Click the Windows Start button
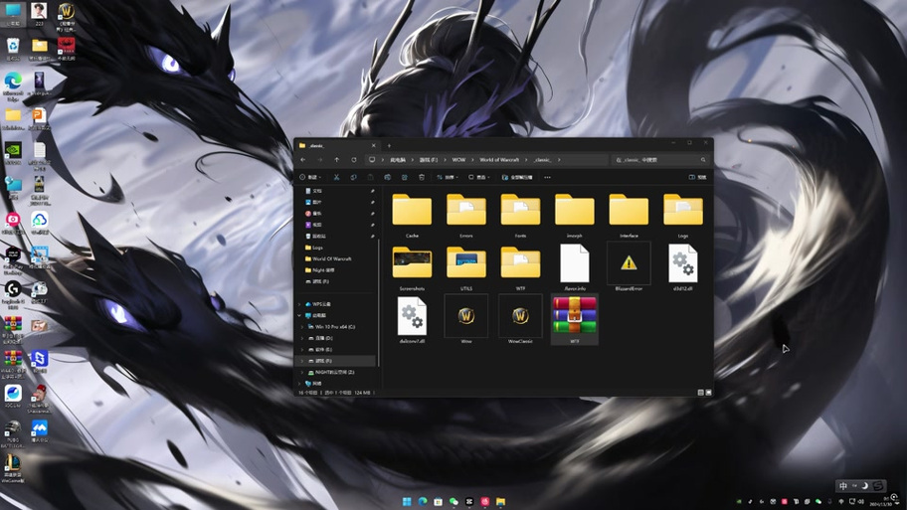Image resolution: width=907 pixels, height=510 pixels. pyautogui.click(x=407, y=501)
